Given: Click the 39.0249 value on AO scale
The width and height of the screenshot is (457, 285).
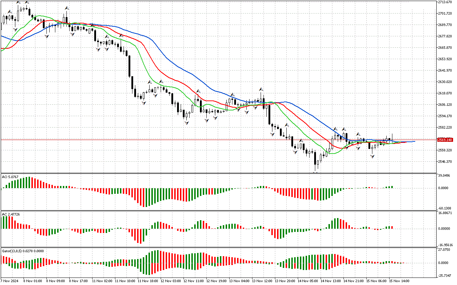Looking at the screenshot, I should pyautogui.click(x=445, y=176).
